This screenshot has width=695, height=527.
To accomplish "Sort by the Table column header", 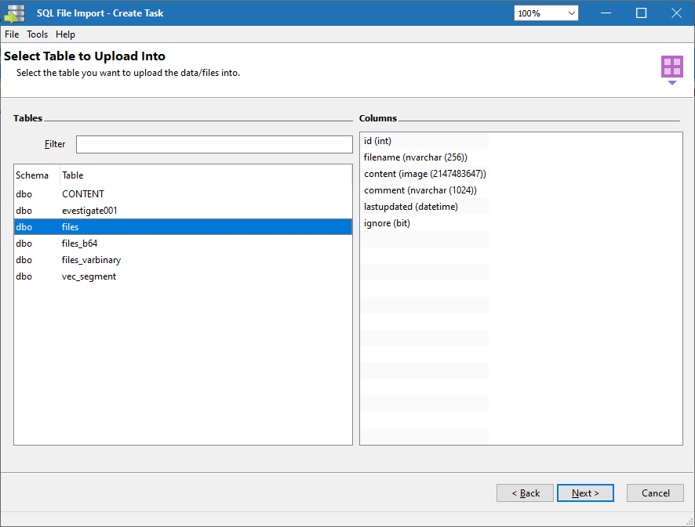I will [x=73, y=175].
